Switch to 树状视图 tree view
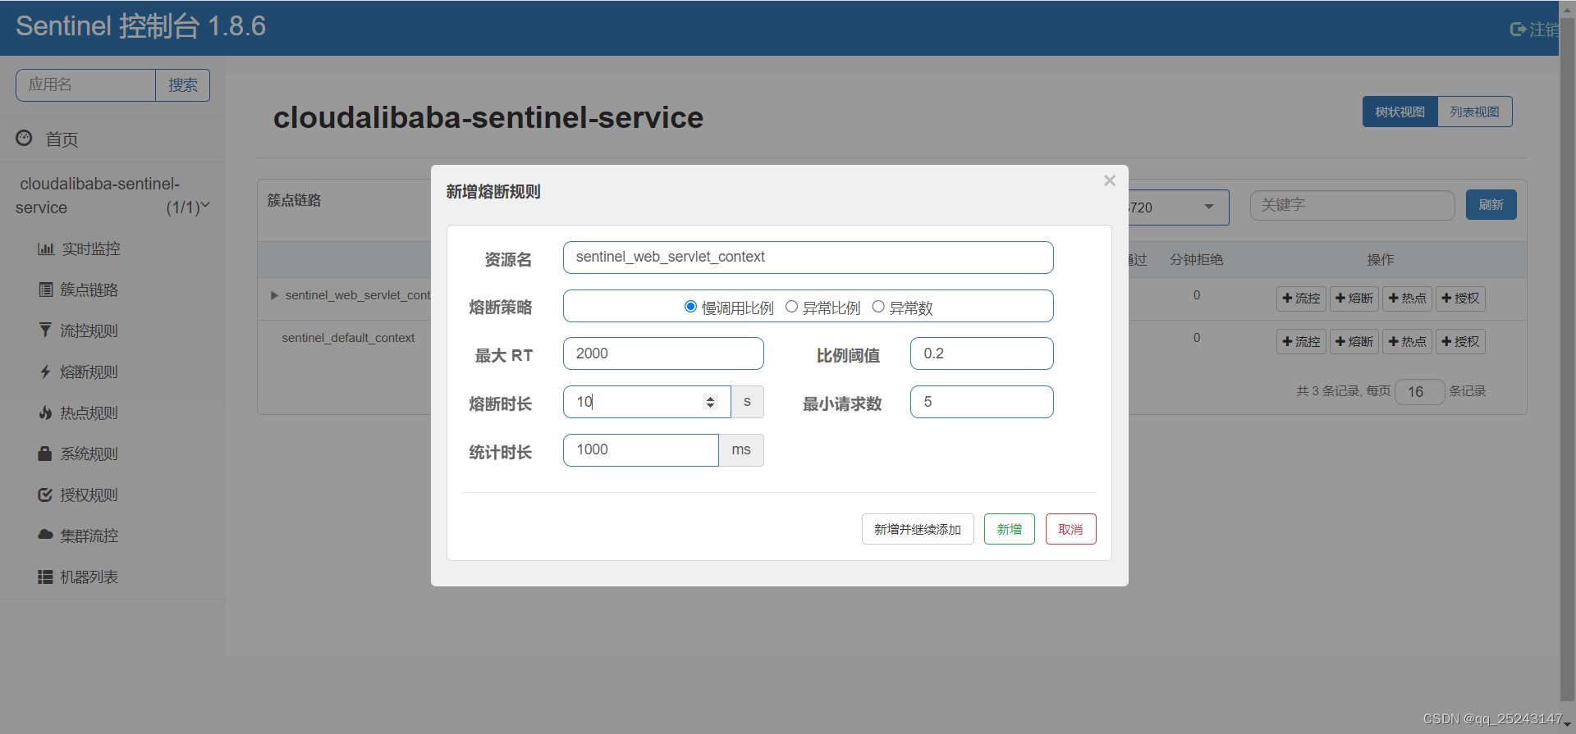This screenshot has width=1576, height=734. click(1400, 112)
